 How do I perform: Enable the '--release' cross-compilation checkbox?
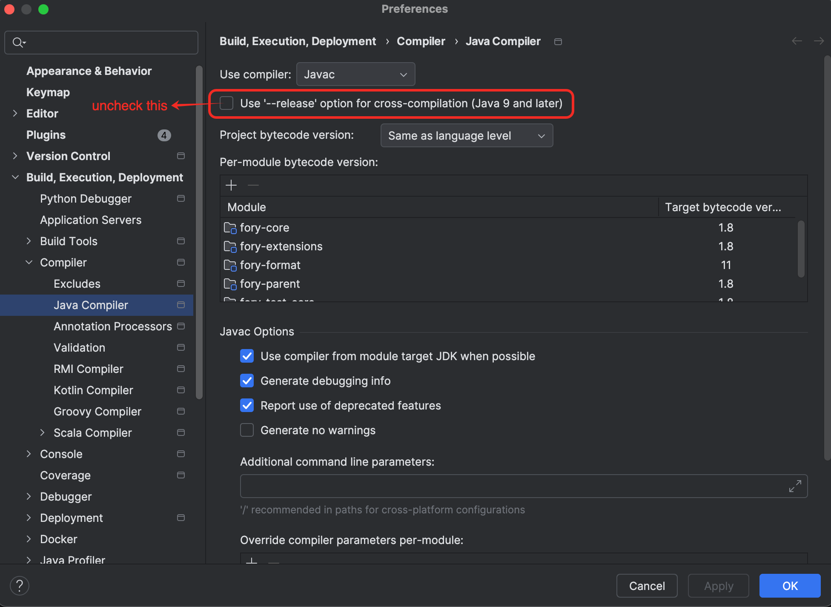click(x=226, y=103)
